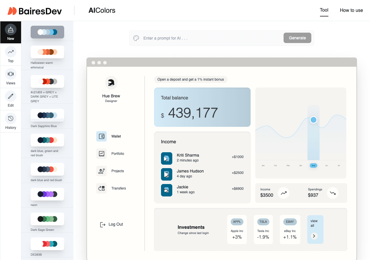Click the view all arrow chevron

tap(314, 236)
